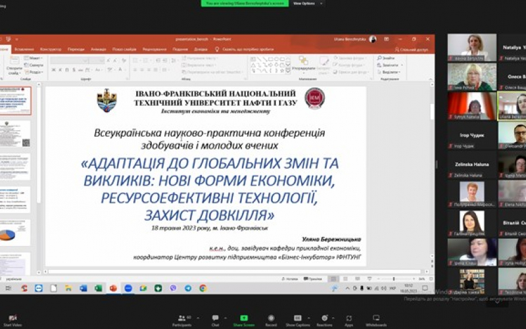Toggle underline formatting
Viewport: 526px width, 329px height.
coord(67,70)
